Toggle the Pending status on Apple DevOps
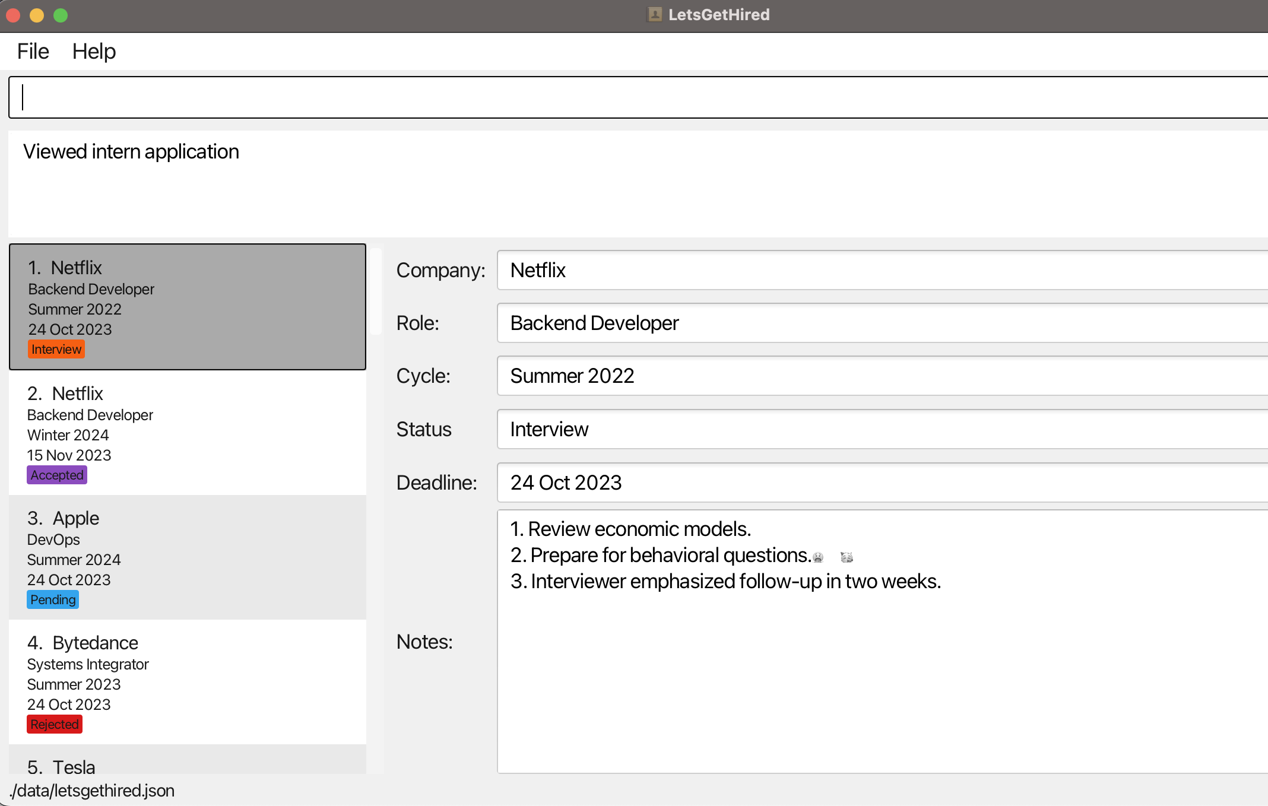 click(52, 599)
